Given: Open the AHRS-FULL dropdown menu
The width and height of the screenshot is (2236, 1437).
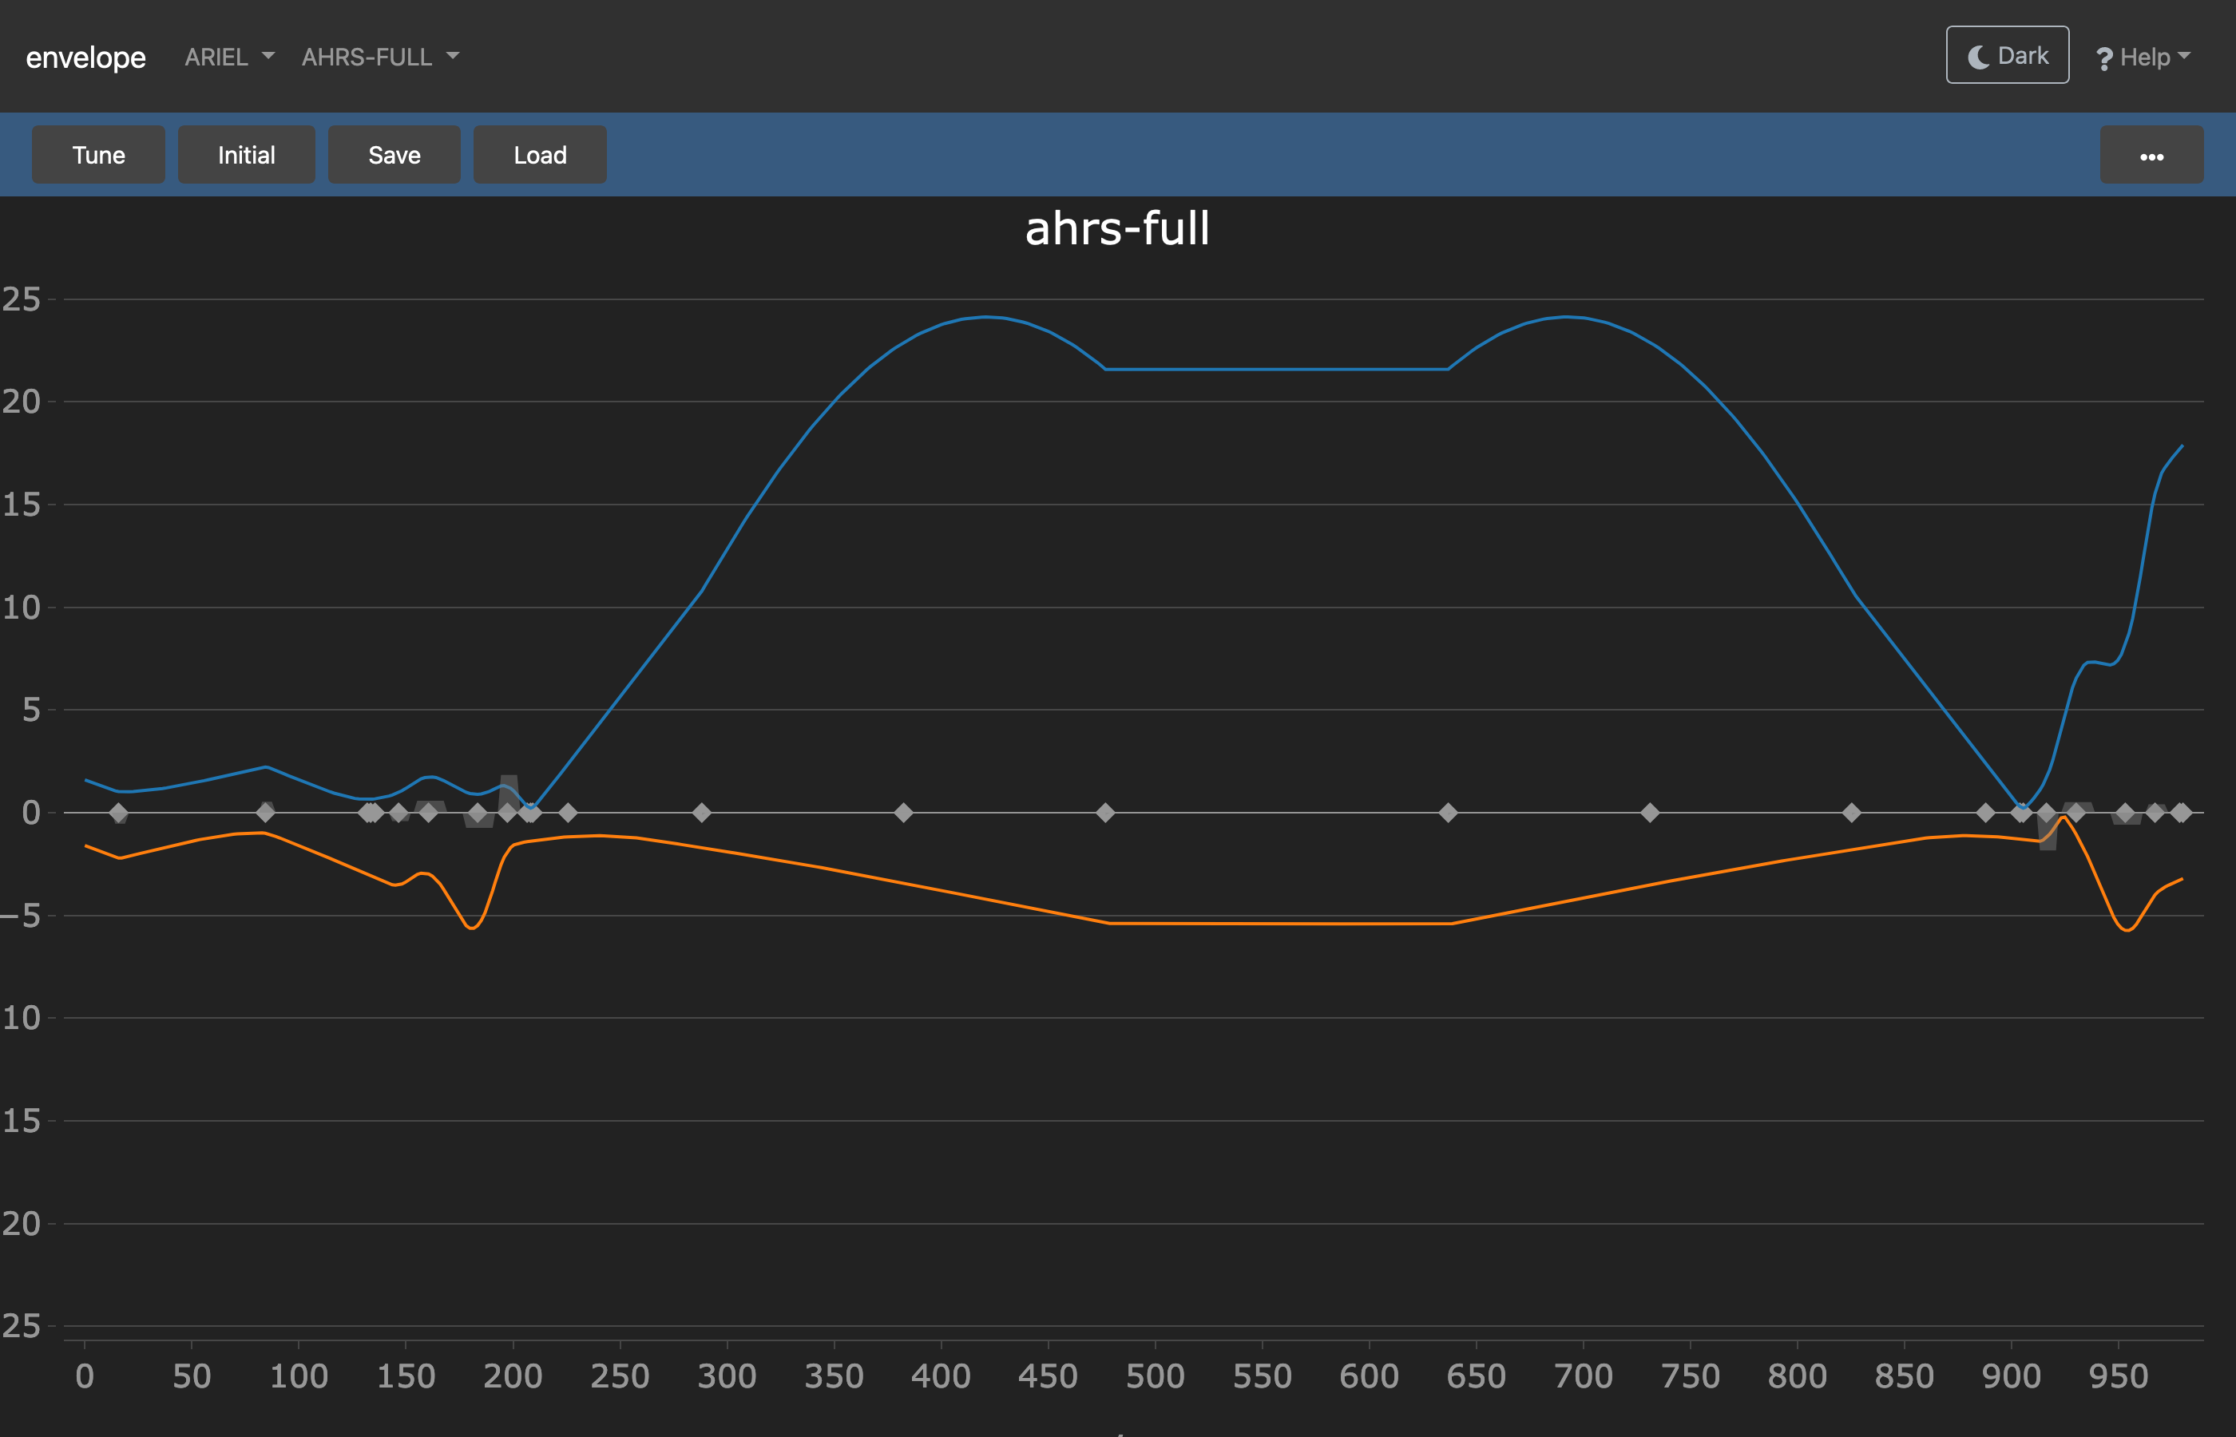Looking at the screenshot, I should click(x=381, y=57).
